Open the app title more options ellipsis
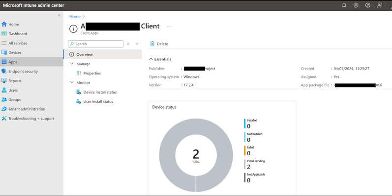The height and width of the screenshot is (196, 392). [169, 26]
